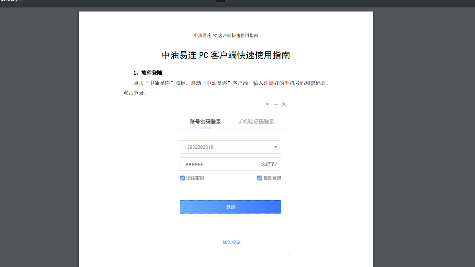Click the title 中油易连 PC 客户端快速使用指南

coord(226,55)
